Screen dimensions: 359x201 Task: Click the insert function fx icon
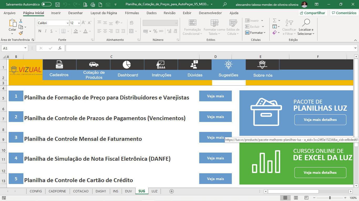coord(60,48)
